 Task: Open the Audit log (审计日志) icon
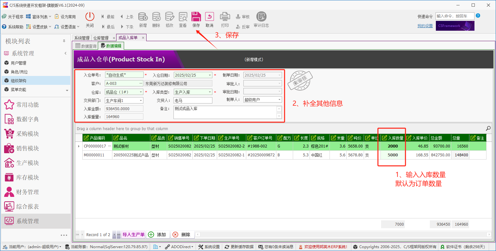(x=261, y=20)
